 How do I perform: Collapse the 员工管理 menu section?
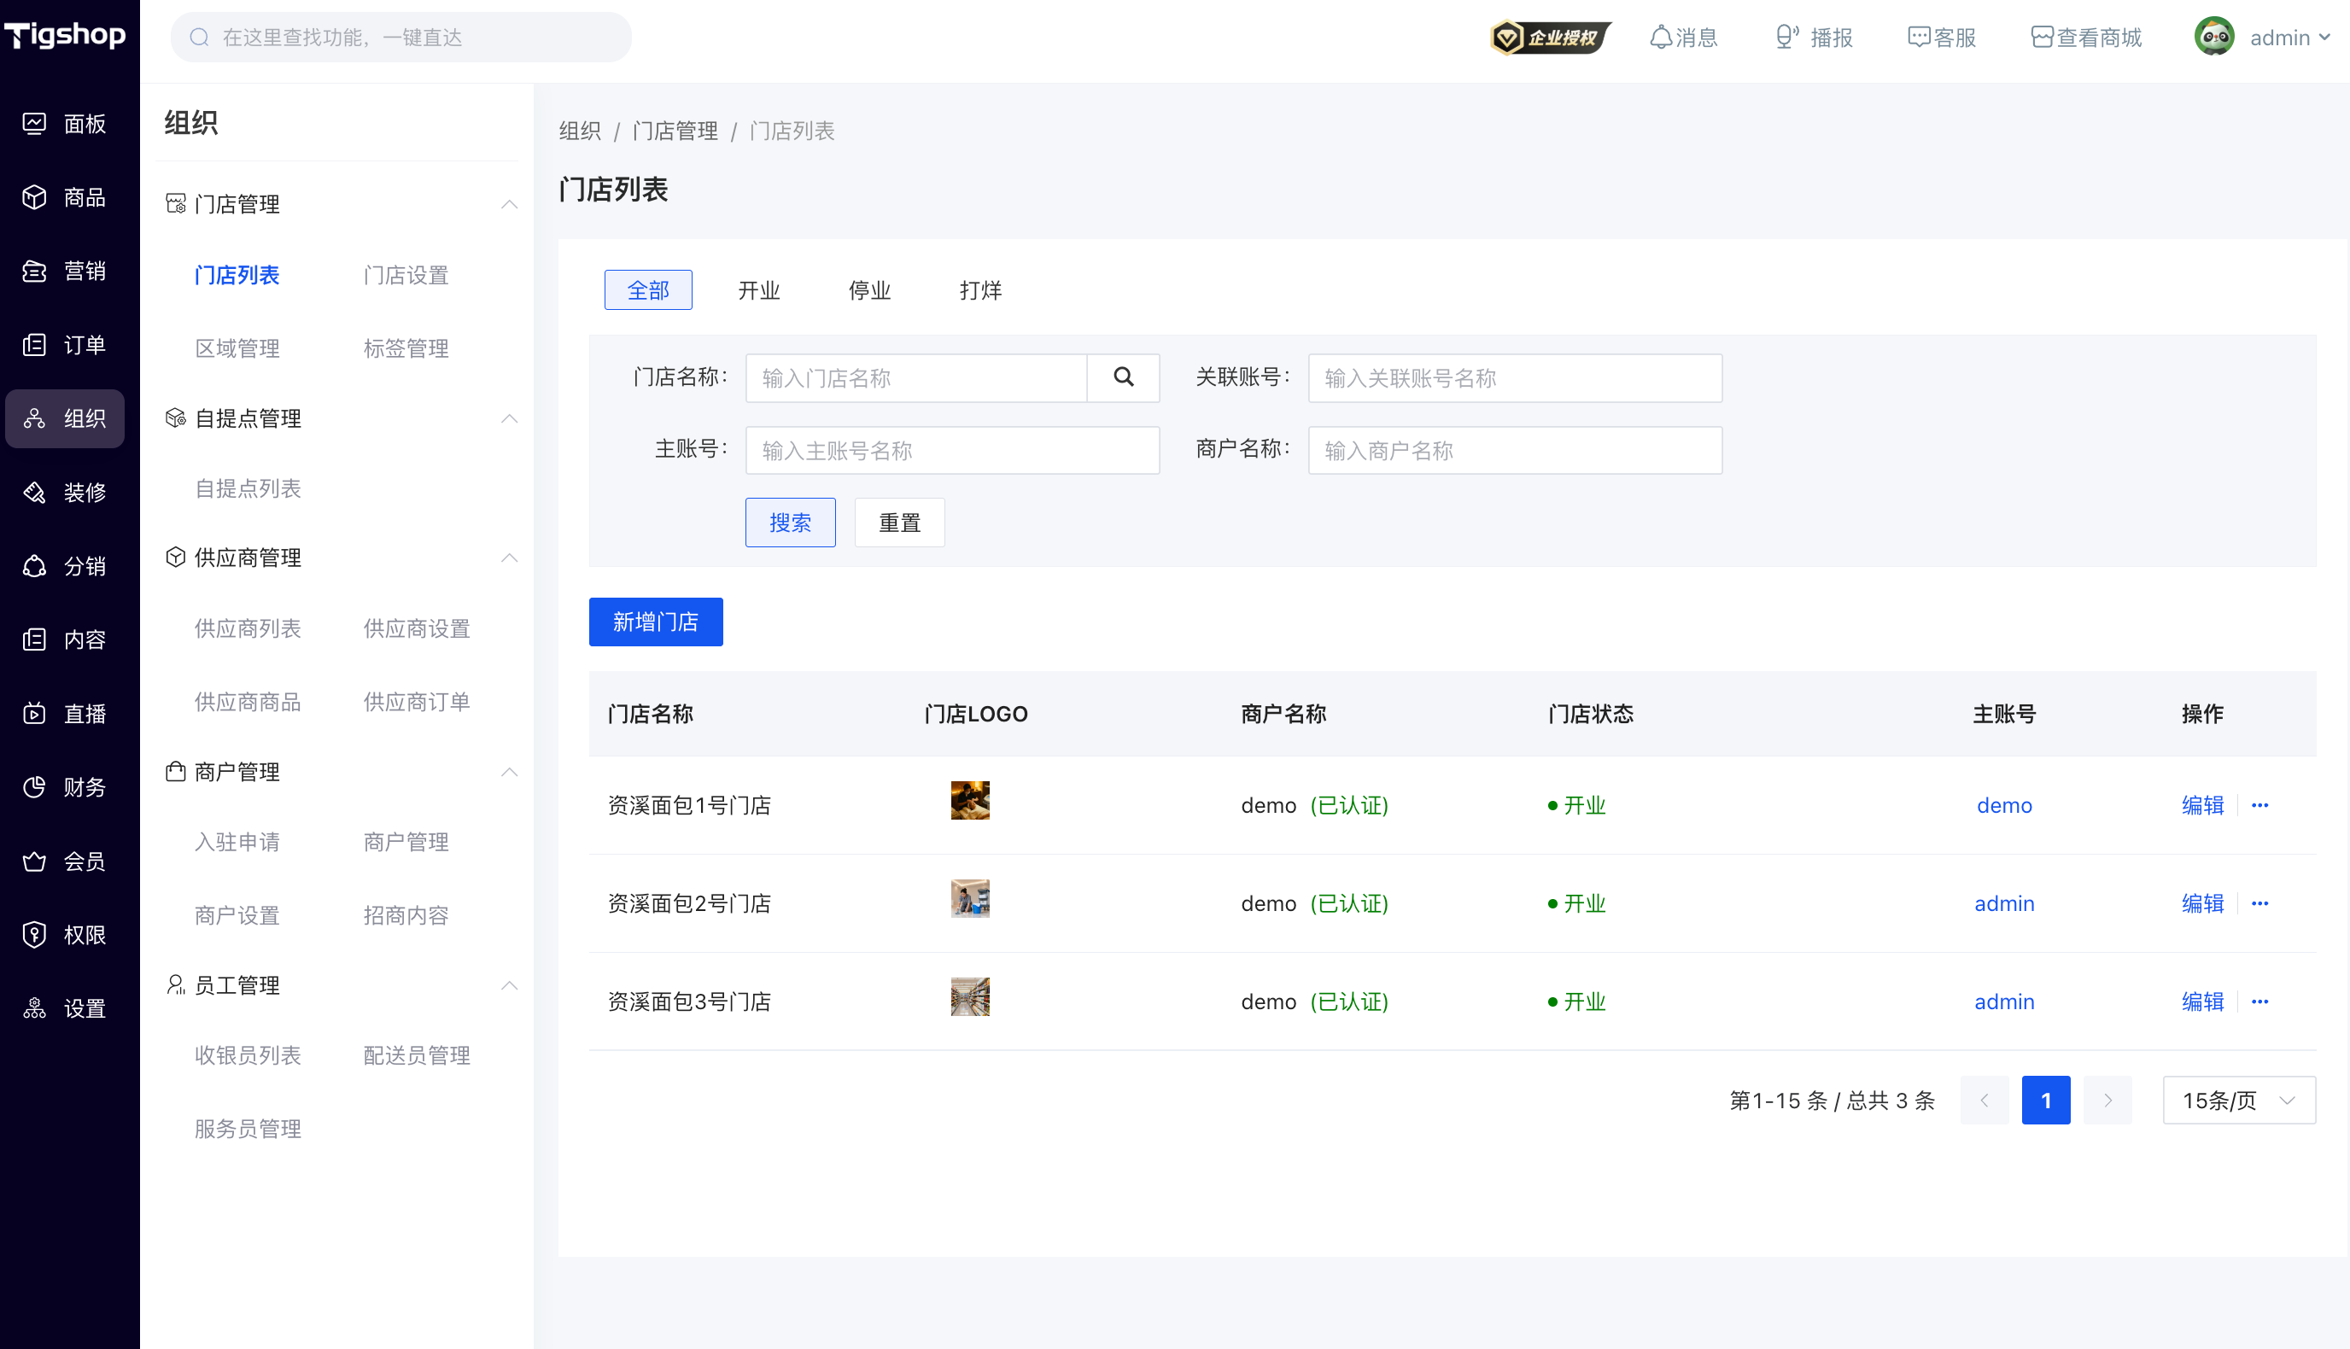tap(510, 986)
